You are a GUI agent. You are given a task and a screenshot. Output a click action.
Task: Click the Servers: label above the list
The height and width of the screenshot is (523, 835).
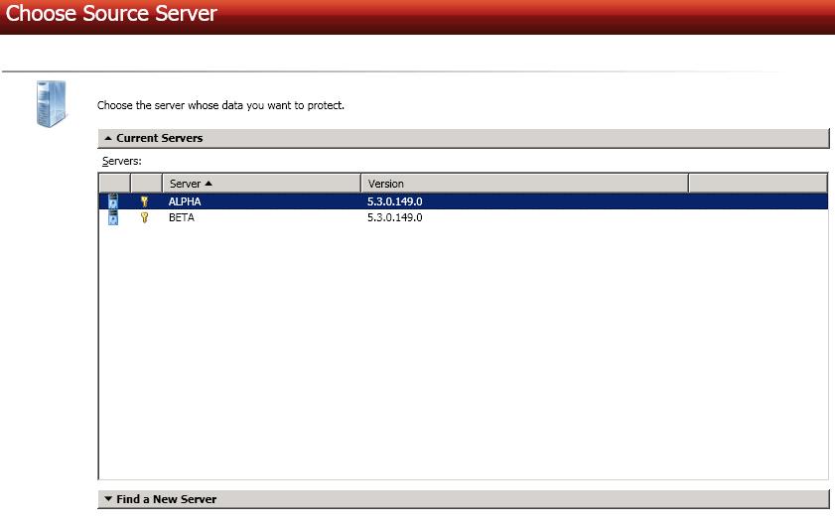point(122,161)
